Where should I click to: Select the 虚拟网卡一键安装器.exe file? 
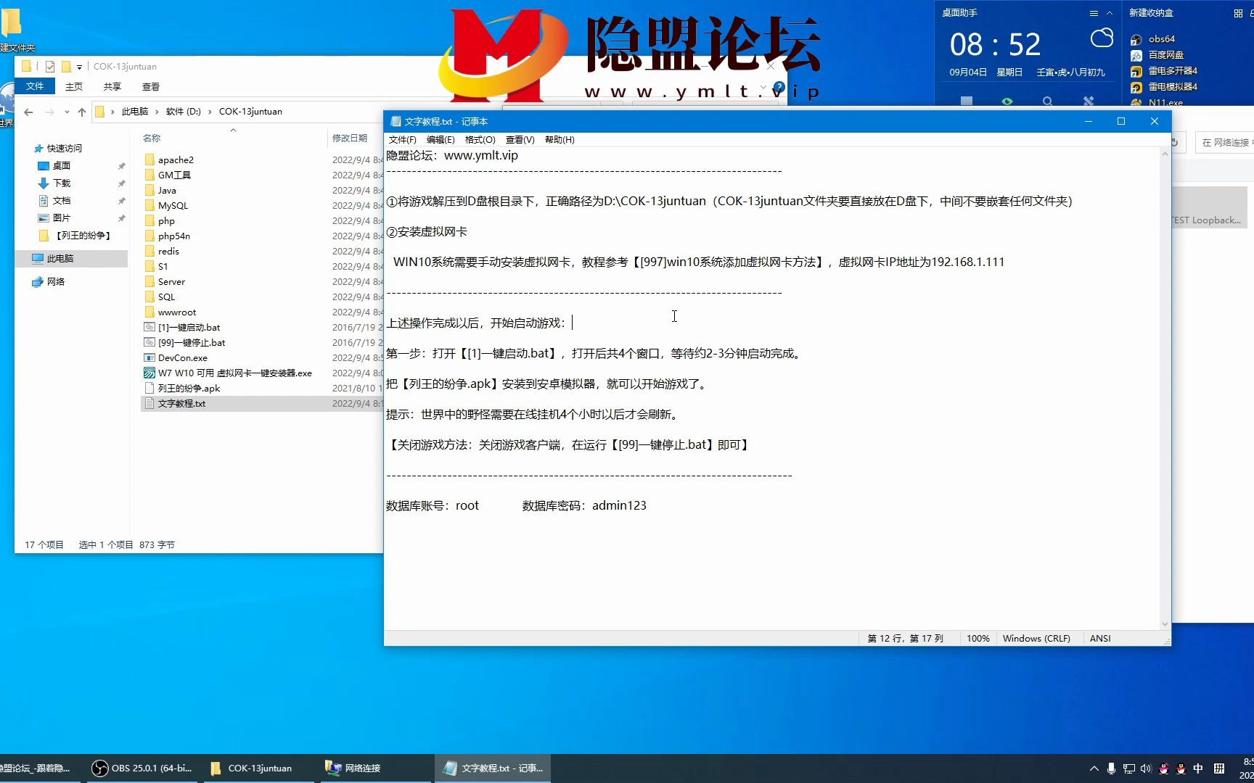click(x=234, y=373)
